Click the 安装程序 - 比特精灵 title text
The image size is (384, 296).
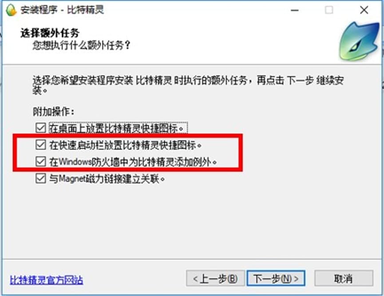[x=62, y=10]
